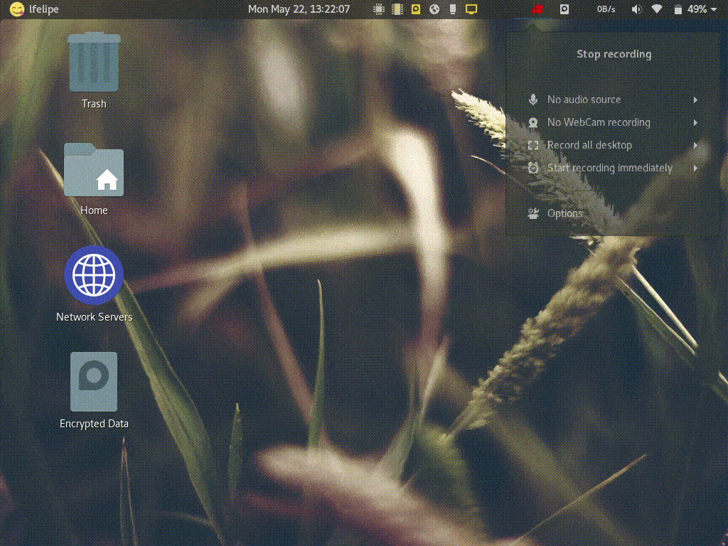Click the Home label

[x=94, y=210]
